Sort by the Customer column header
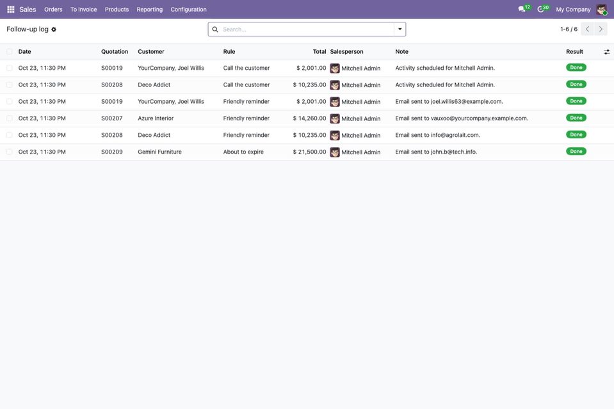Screen dimensions: 614x409 (x=150, y=52)
